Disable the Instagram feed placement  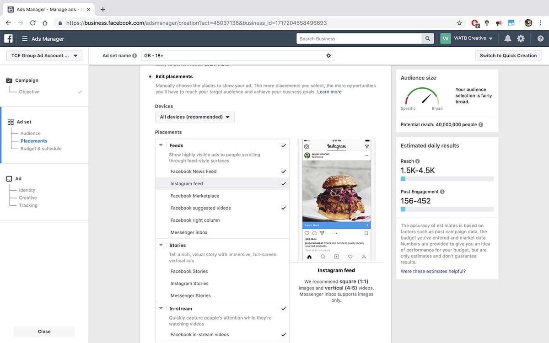click(x=284, y=183)
